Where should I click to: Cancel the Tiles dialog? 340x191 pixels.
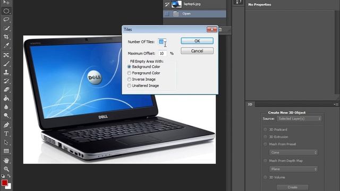(197, 51)
